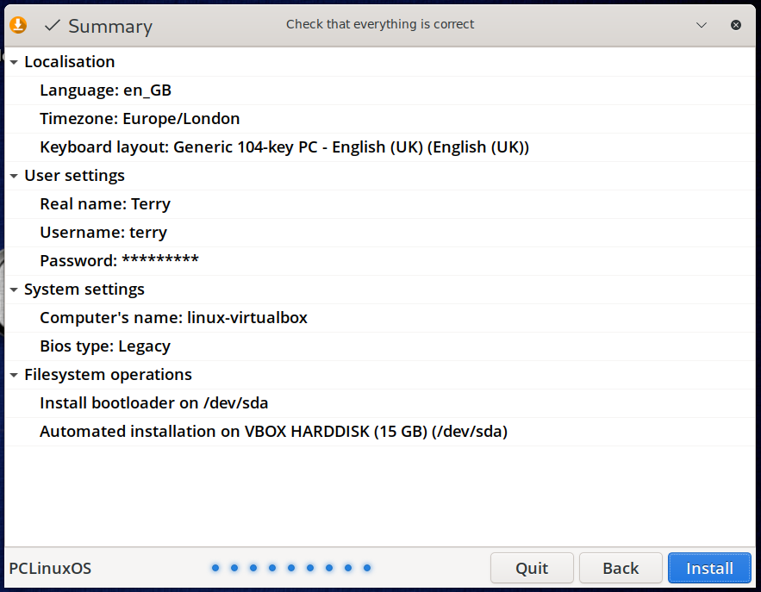The width and height of the screenshot is (761, 592).
Task: Start installation with the Install button
Action: click(x=709, y=568)
